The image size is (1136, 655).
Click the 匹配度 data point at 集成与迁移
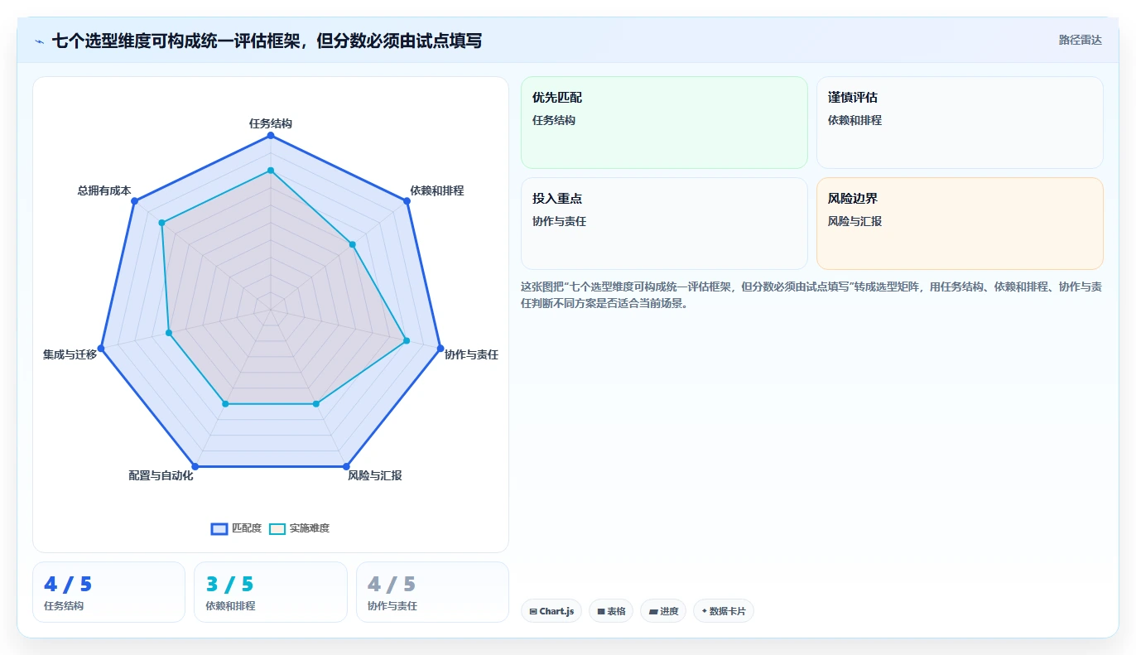101,348
